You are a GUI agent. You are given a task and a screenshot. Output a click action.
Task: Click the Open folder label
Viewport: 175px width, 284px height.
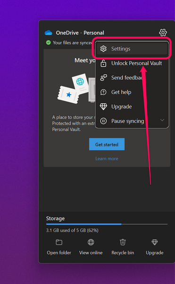(59, 253)
